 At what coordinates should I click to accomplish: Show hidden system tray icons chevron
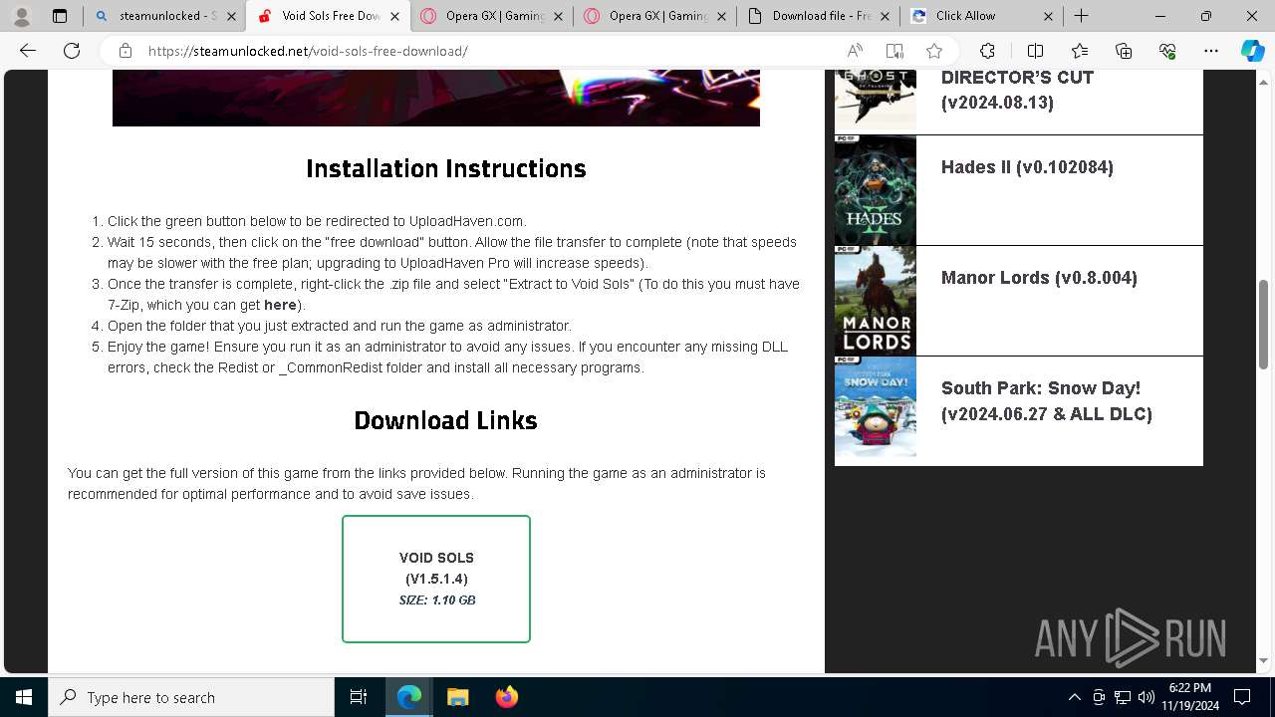[1074, 697]
